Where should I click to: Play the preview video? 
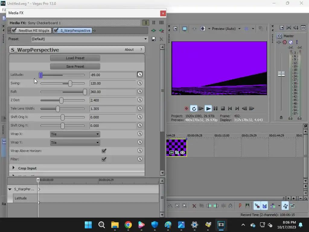coord(208,108)
